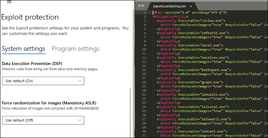The image size is (268, 138).
Task: Click the ieUnatt.exe executable line
Action: [192, 131]
